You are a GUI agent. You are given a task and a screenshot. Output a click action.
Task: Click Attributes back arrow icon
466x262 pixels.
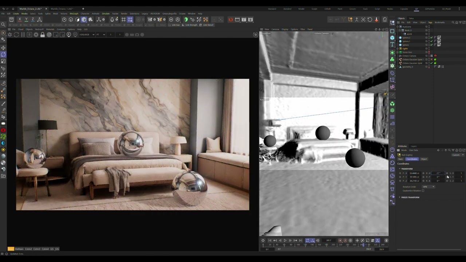coord(438,150)
